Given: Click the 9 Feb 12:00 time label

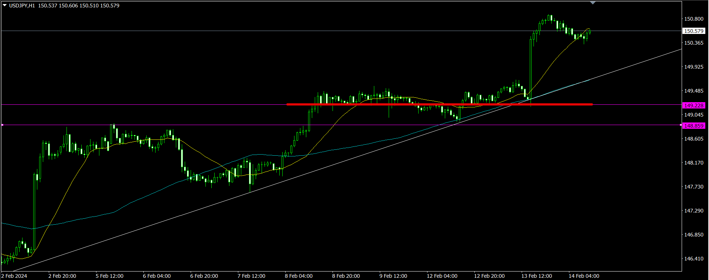Looking at the screenshot, I should point(393,276).
